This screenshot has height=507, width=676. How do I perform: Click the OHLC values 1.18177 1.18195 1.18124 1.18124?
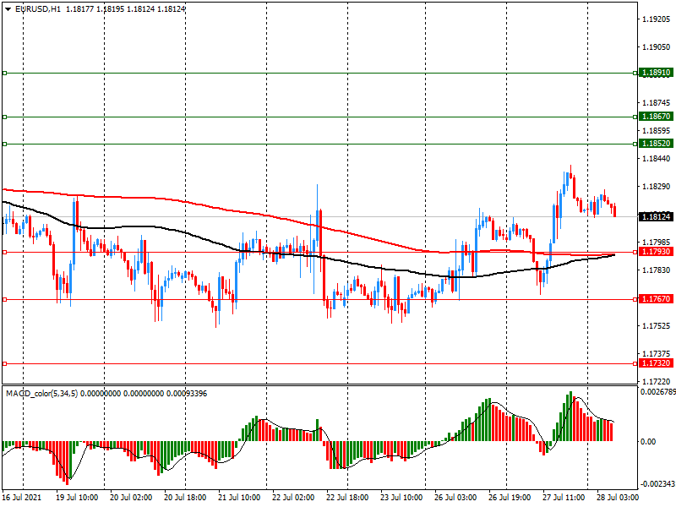coord(125,9)
